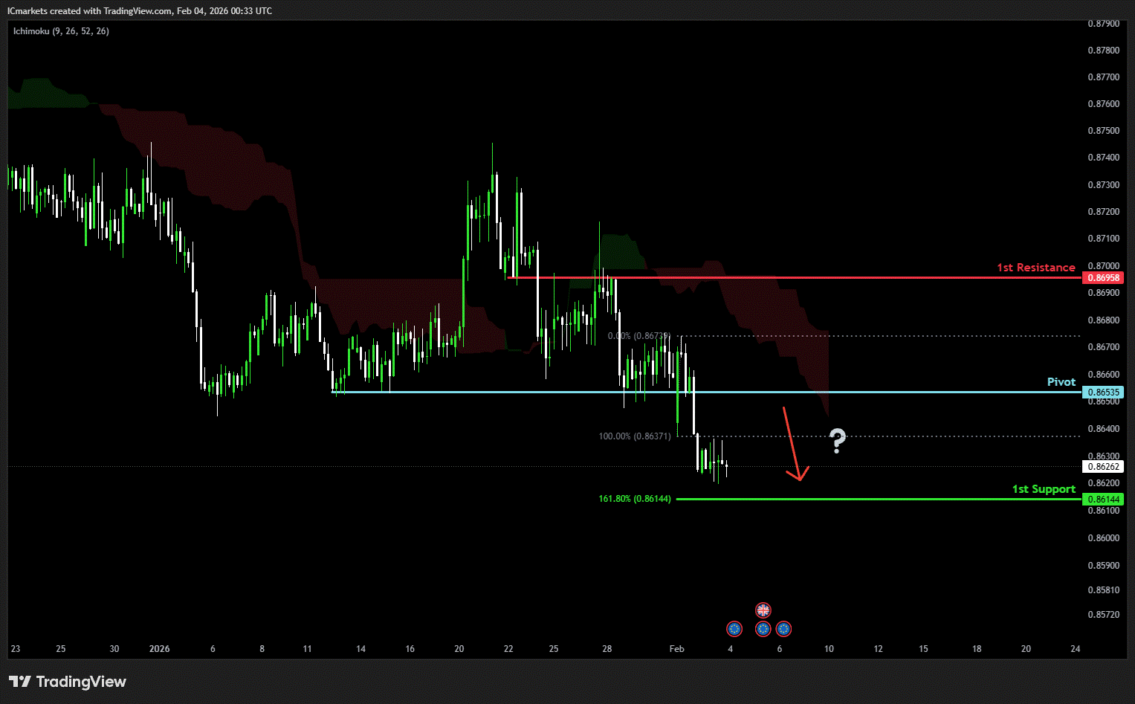1135x704 pixels.
Task: Click the 161.80% (0.86144) Fibonacci label
Action: coord(634,499)
